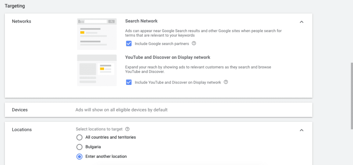Expand the Devices section row
The height and width of the screenshot is (165, 353).
point(158,110)
